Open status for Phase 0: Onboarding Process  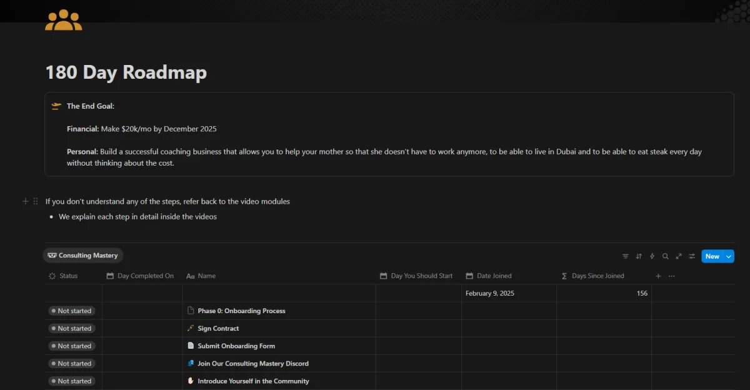pyautogui.click(x=71, y=311)
